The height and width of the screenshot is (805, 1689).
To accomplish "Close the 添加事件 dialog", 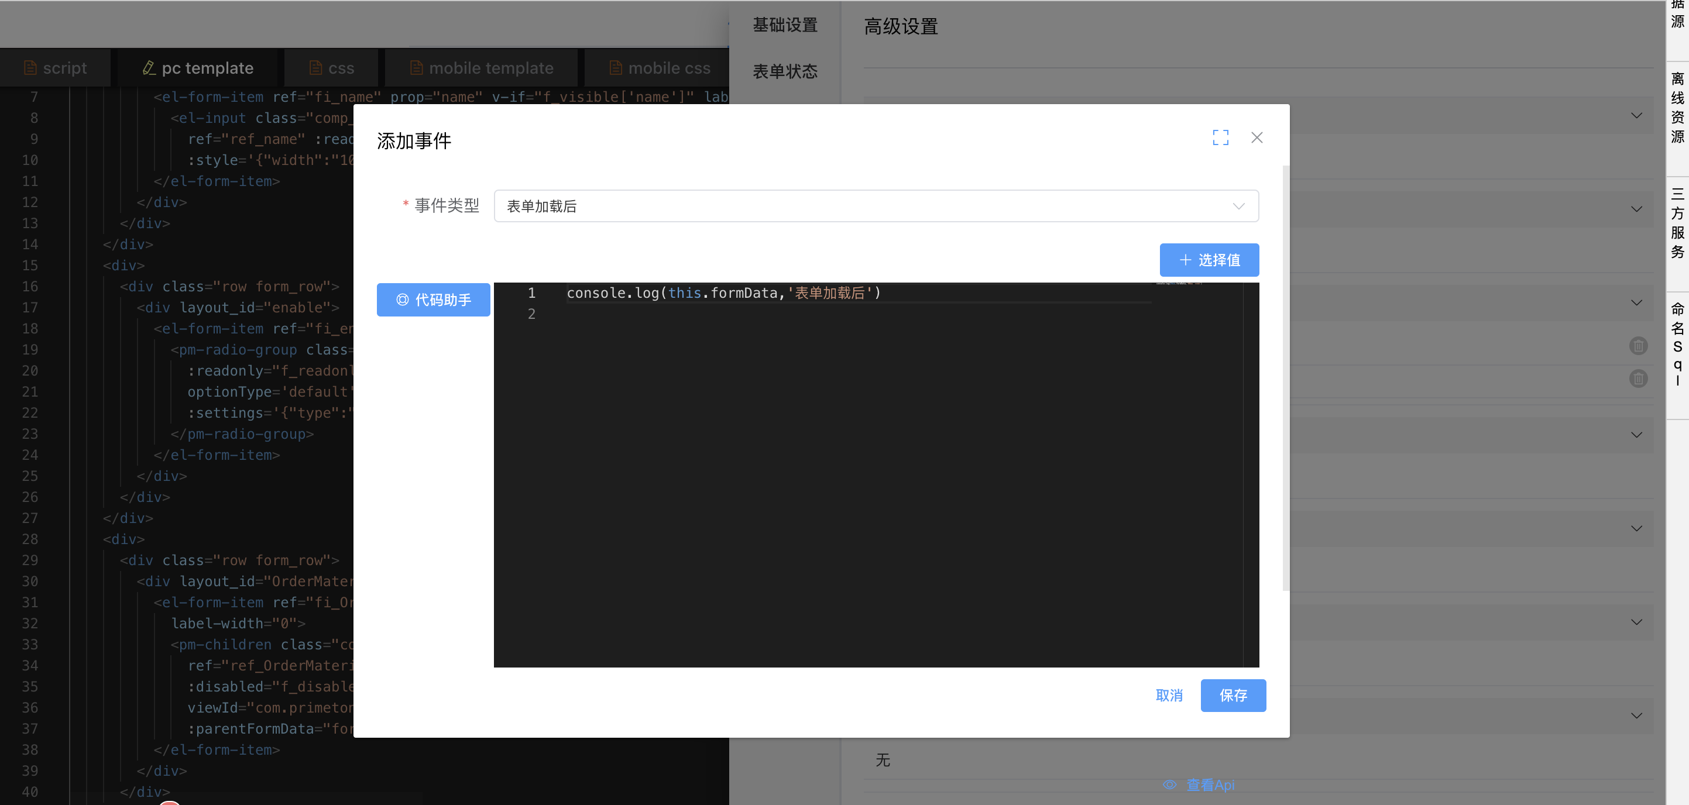I will pos(1257,137).
